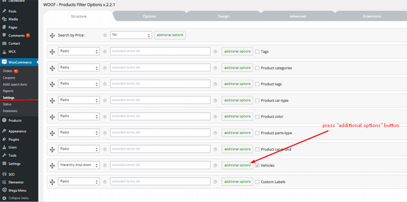Image resolution: width=407 pixels, height=202 pixels.
Task: Open AJAX search form submenu item
Action: pyautogui.click(x=15, y=84)
